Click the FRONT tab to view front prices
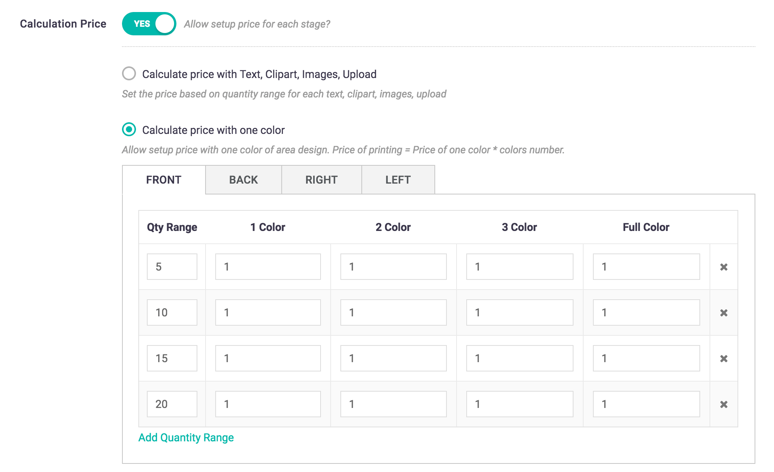 pos(164,179)
